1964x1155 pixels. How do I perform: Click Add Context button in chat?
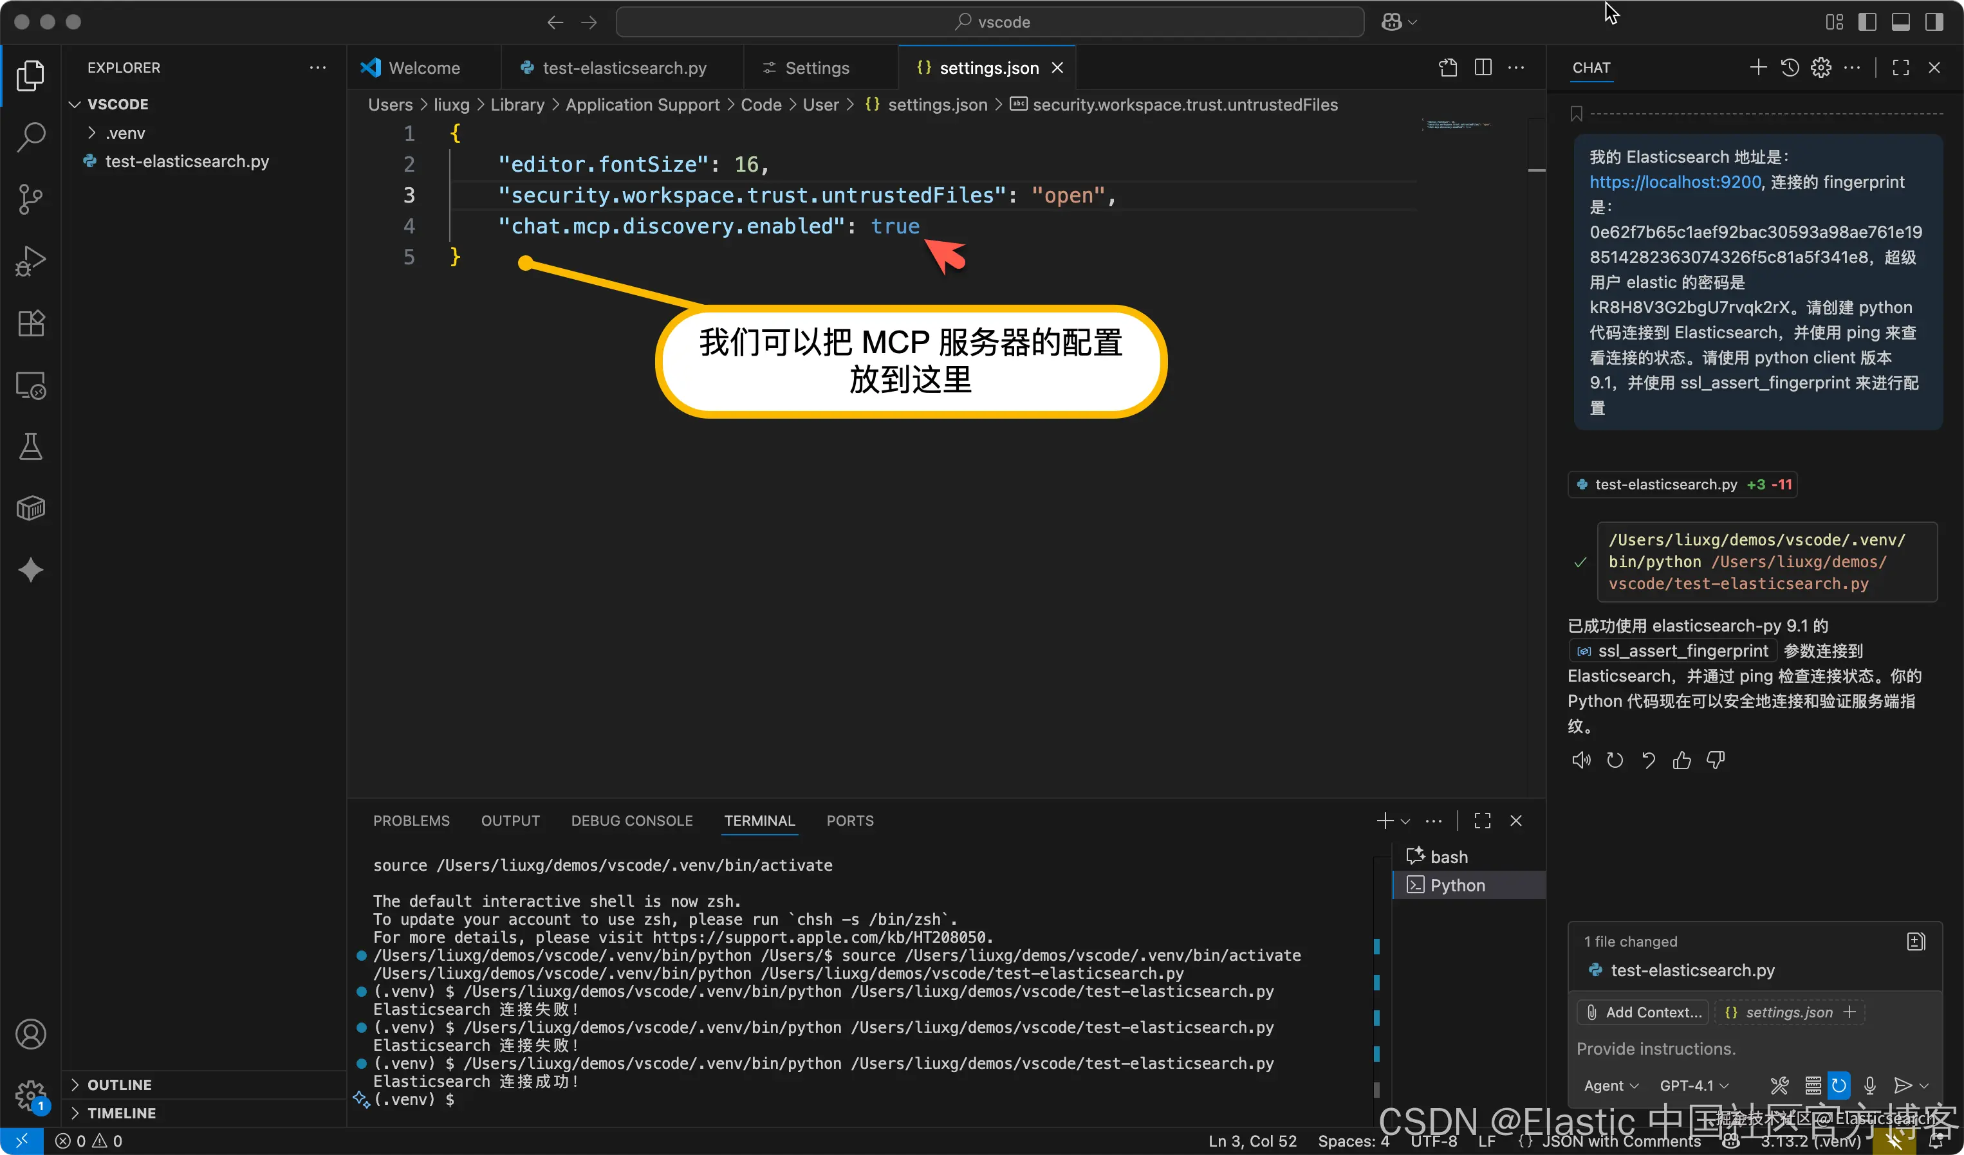1643,1012
